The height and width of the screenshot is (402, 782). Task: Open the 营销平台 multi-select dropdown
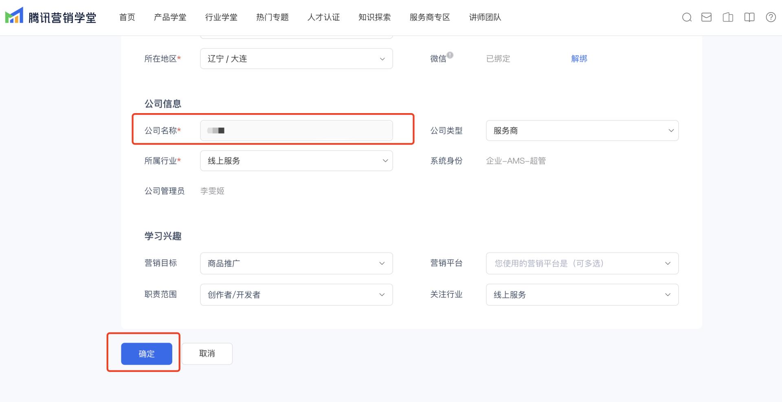click(582, 263)
